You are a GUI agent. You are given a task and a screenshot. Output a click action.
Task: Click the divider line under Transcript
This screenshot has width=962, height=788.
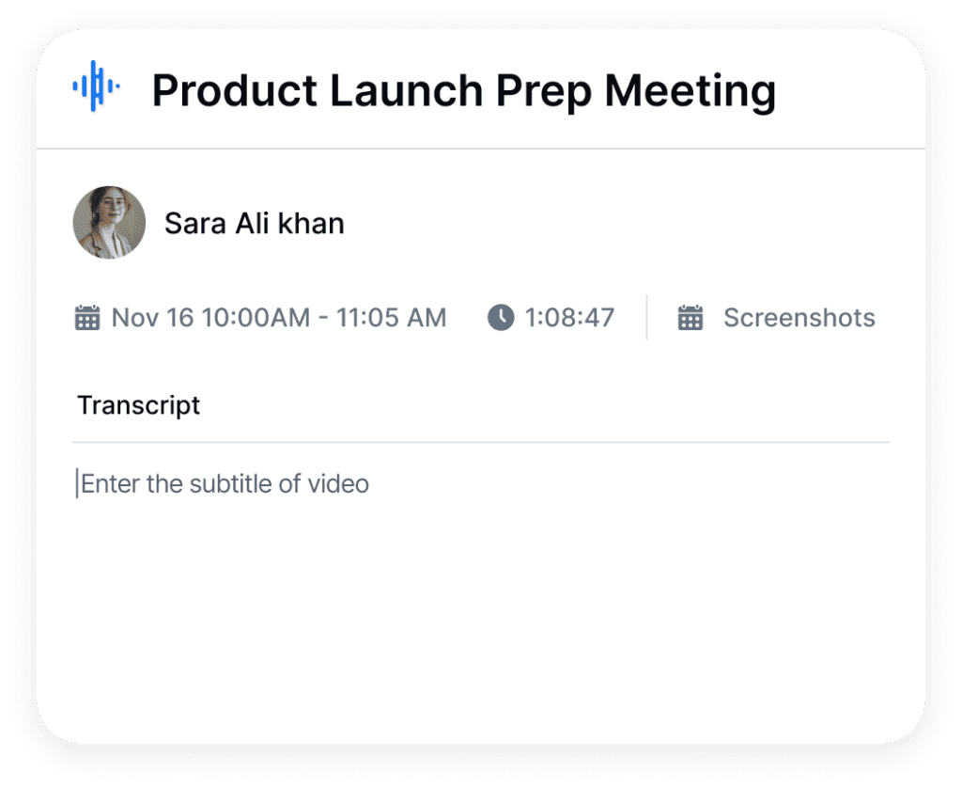480,442
